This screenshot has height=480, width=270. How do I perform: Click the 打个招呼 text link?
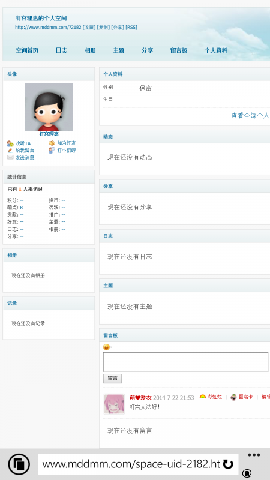(x=67, y=151)
